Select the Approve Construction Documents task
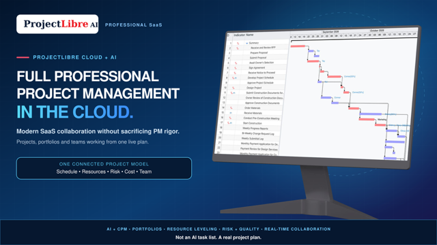The height and width of the screenshot is (245, 437). (262, 103)
